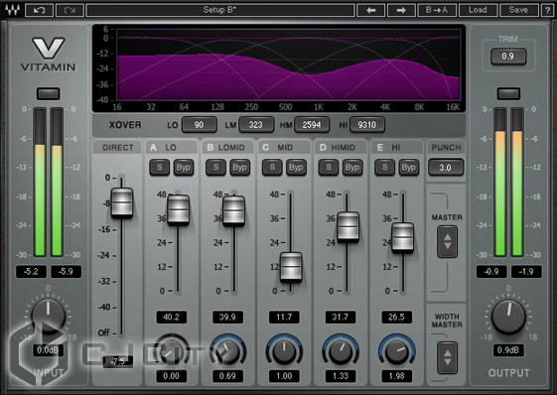Solo the A LO band
The width and height of the screenshot is (557, 395).
(160, 168)
